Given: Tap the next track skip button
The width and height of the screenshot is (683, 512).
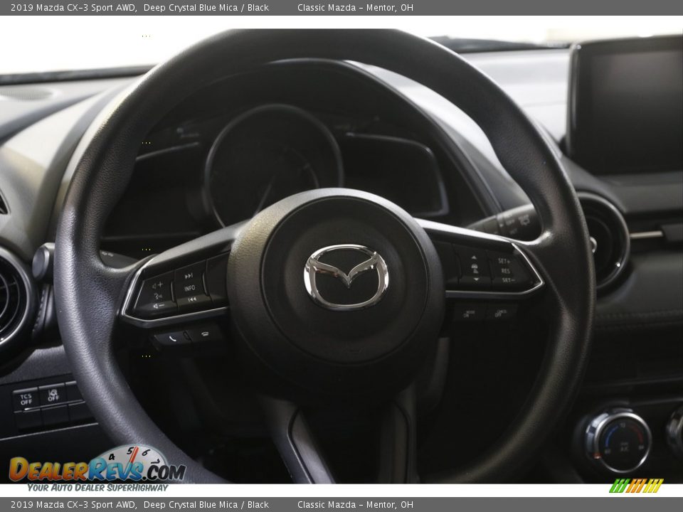Looking at the screenshot, I should [189, 274].
